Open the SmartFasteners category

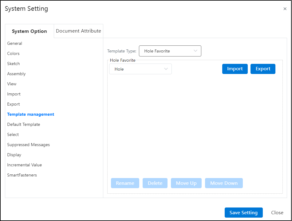[22, 175]
